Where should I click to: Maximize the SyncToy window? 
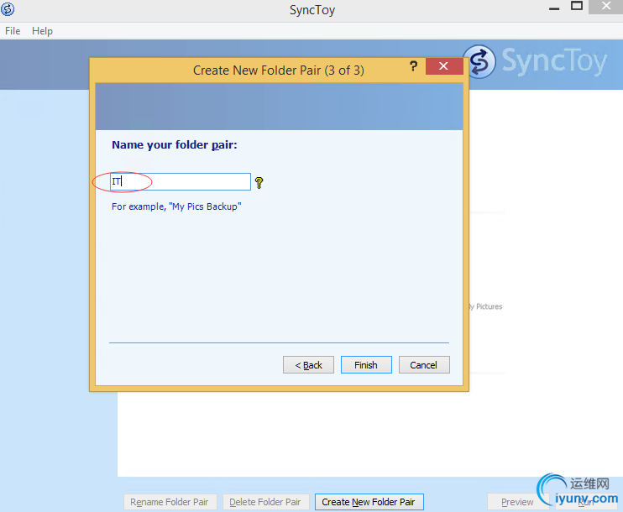coord(577,6)
